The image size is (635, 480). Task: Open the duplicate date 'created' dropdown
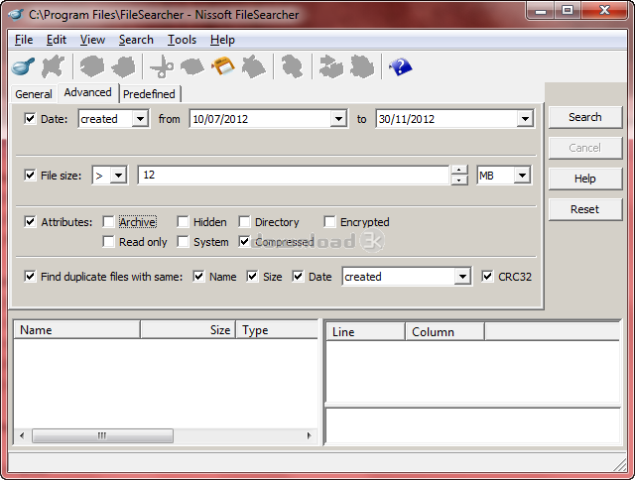[462, 277]
